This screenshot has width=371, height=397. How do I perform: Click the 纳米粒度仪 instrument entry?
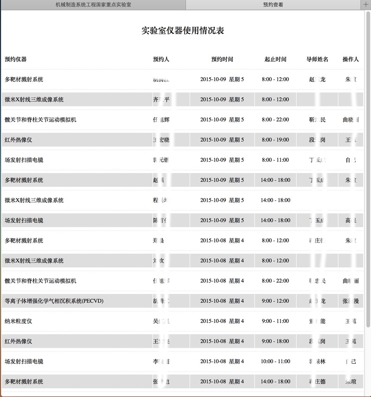[18, 321]
